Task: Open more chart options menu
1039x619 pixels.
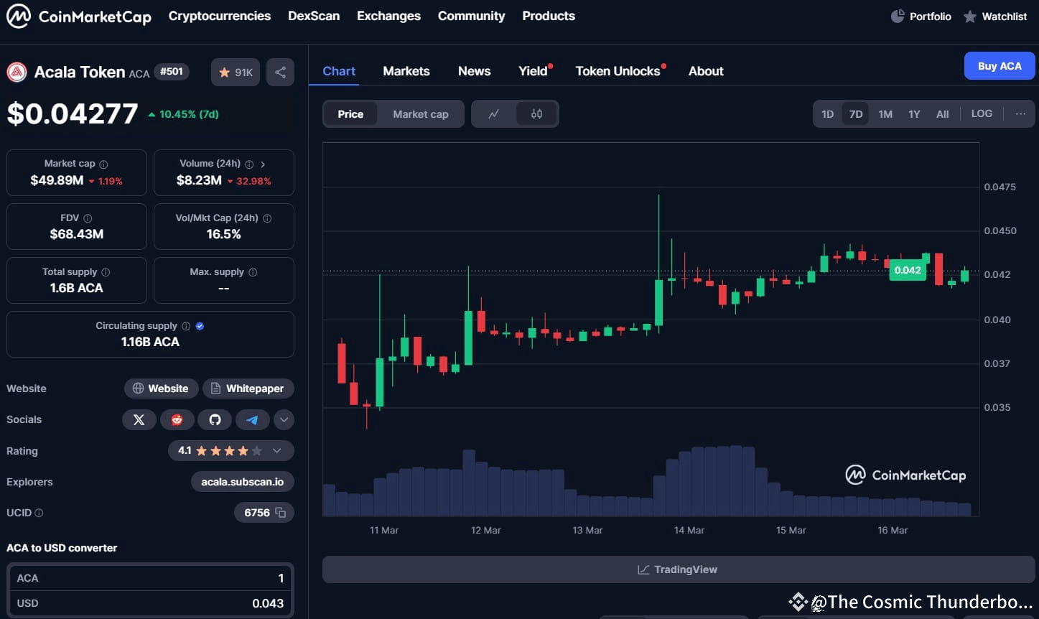Action: 1020,113
